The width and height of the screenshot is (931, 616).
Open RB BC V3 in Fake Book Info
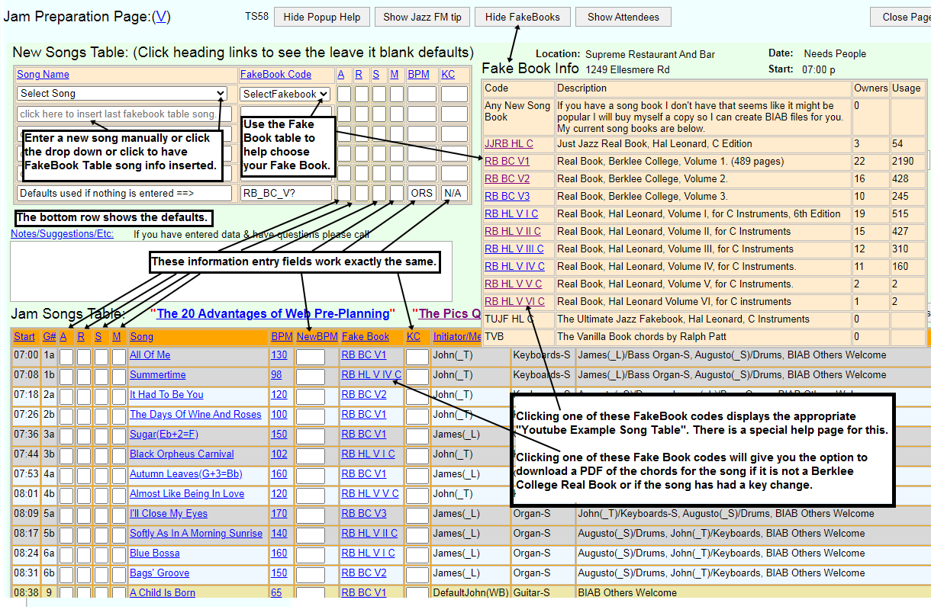(507, 197)
